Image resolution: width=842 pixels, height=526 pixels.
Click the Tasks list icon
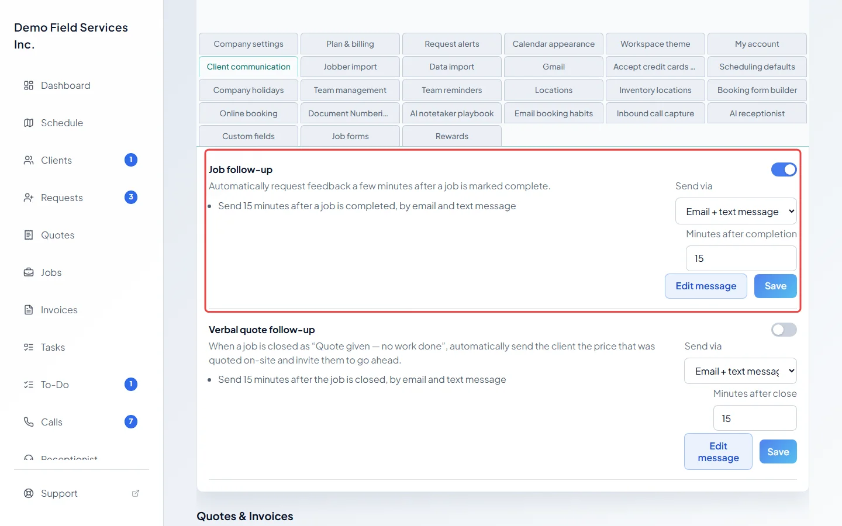tap(29, 347)
